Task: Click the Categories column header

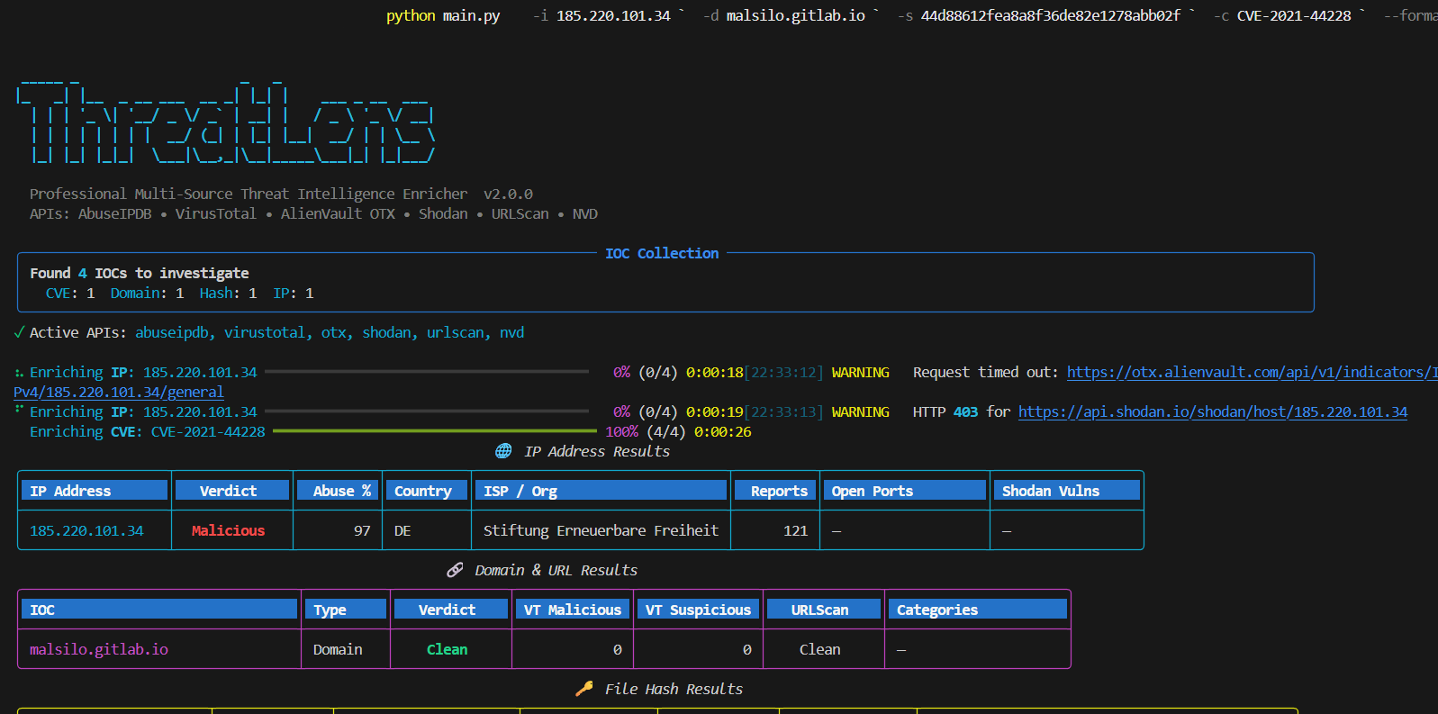Action: pos(978,610)
